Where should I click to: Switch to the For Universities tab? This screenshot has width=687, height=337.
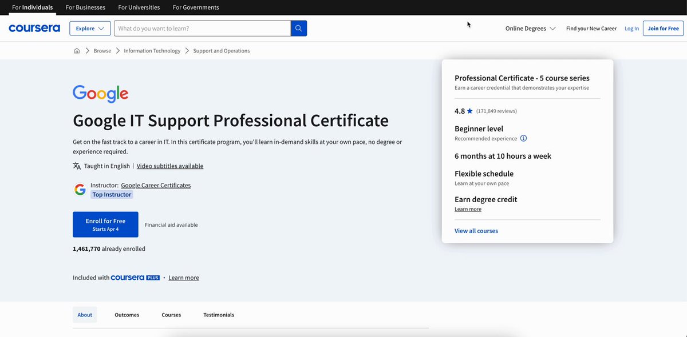click(140, 7)
